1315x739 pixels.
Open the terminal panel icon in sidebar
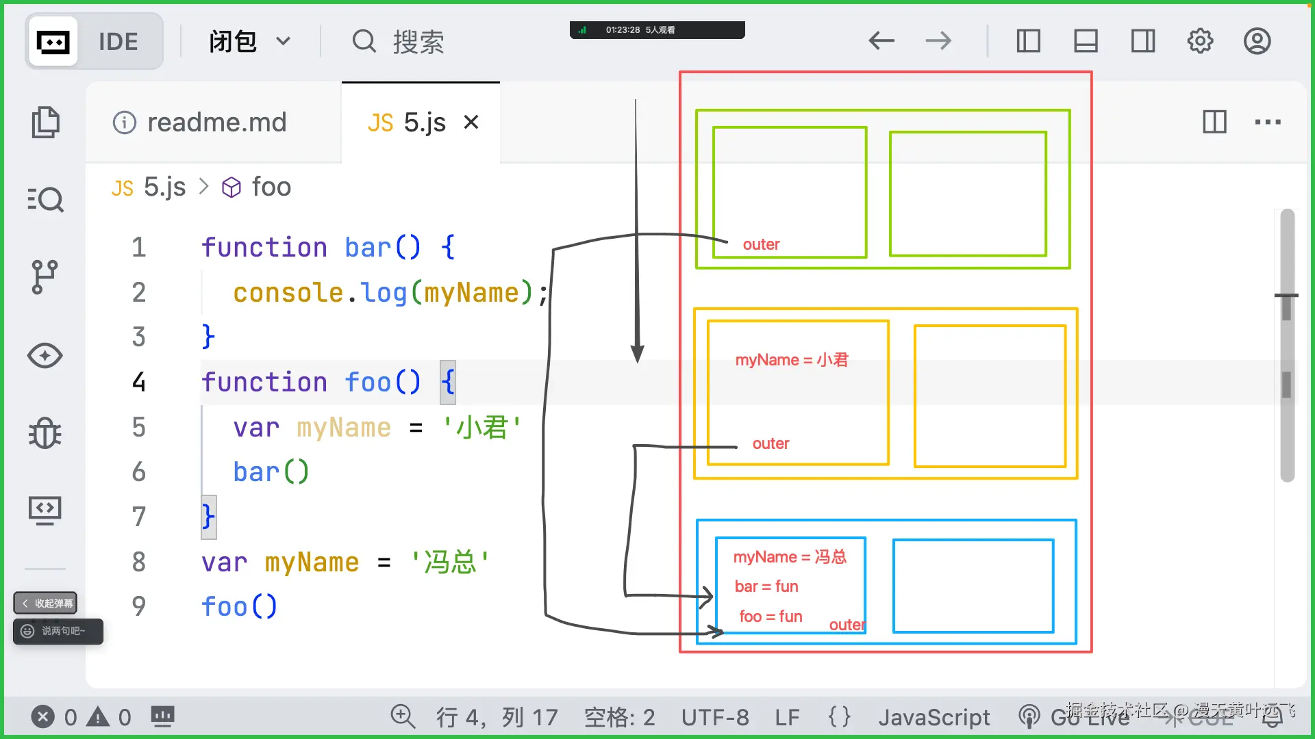coord(45,510)
